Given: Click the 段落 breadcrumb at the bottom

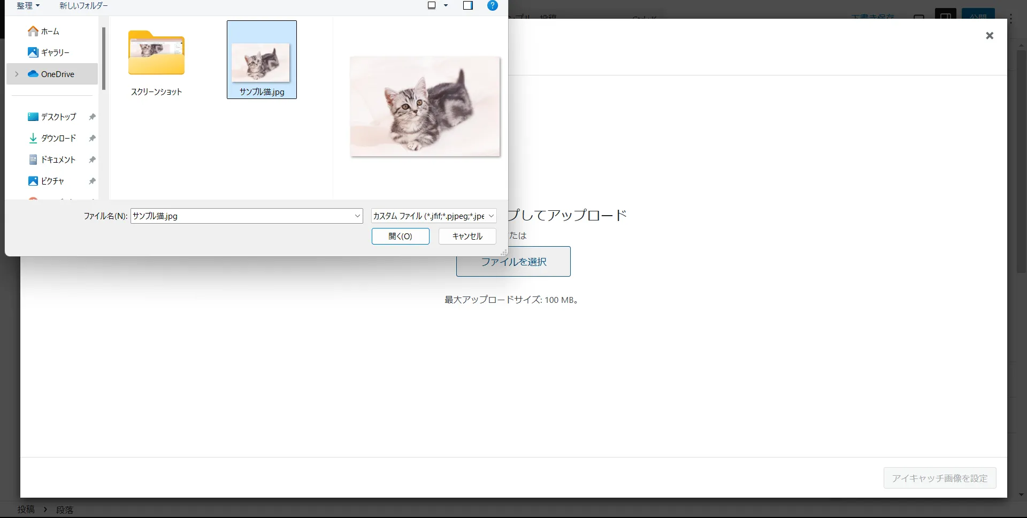Looking at the screenshot, I should pyautogui.click(x=65, y=509).
